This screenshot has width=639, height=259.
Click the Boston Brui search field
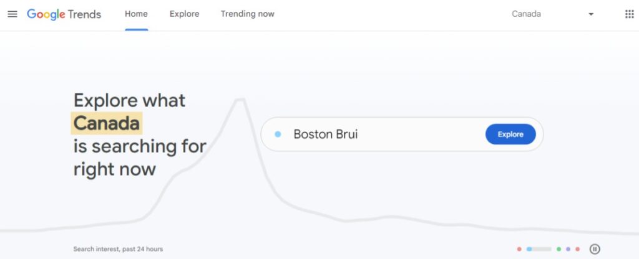402,134
